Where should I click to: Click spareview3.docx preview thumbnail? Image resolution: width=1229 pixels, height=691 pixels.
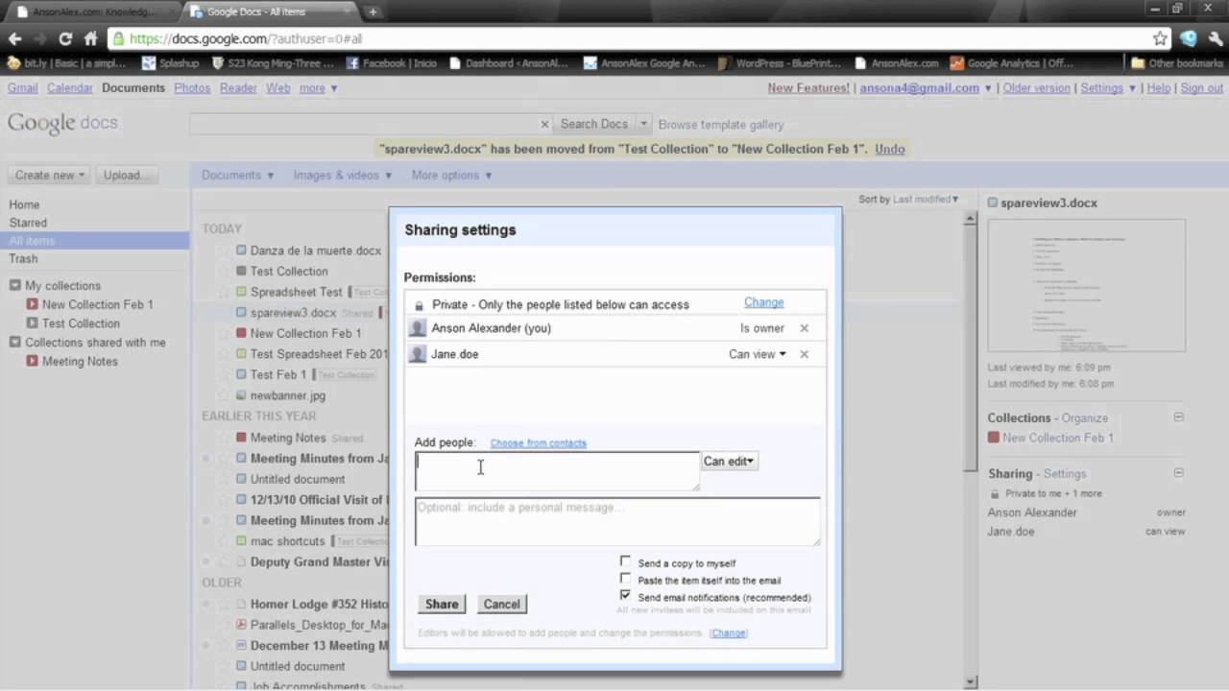[x=1086, y=285]
